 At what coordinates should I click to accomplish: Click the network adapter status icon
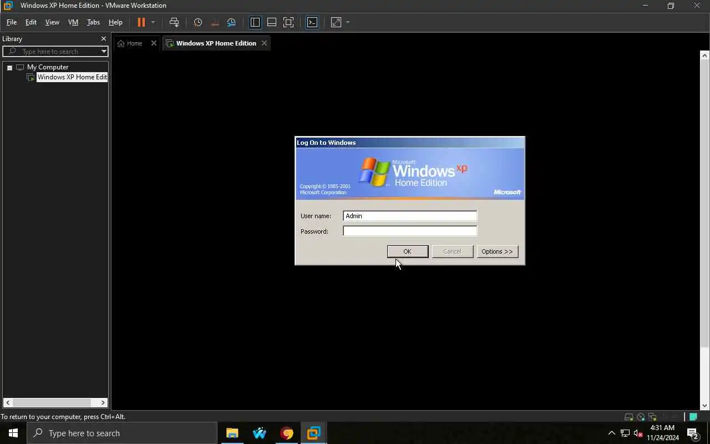(652, 417)
